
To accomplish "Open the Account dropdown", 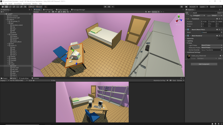I will coord(193,7).
